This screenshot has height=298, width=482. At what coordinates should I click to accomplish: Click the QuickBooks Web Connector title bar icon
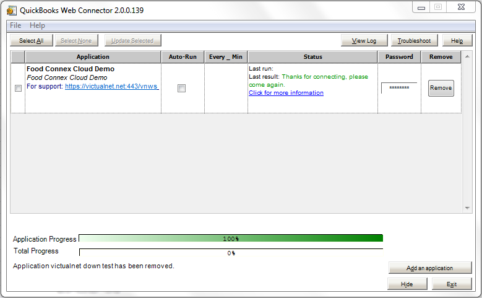click(11, 11)
